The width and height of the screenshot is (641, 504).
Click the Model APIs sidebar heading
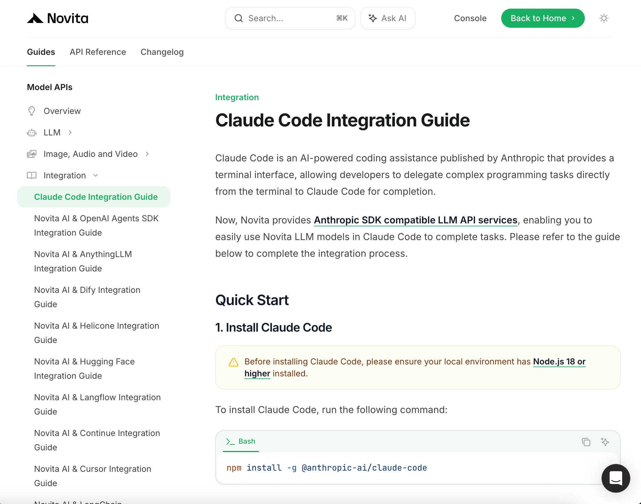50,87
